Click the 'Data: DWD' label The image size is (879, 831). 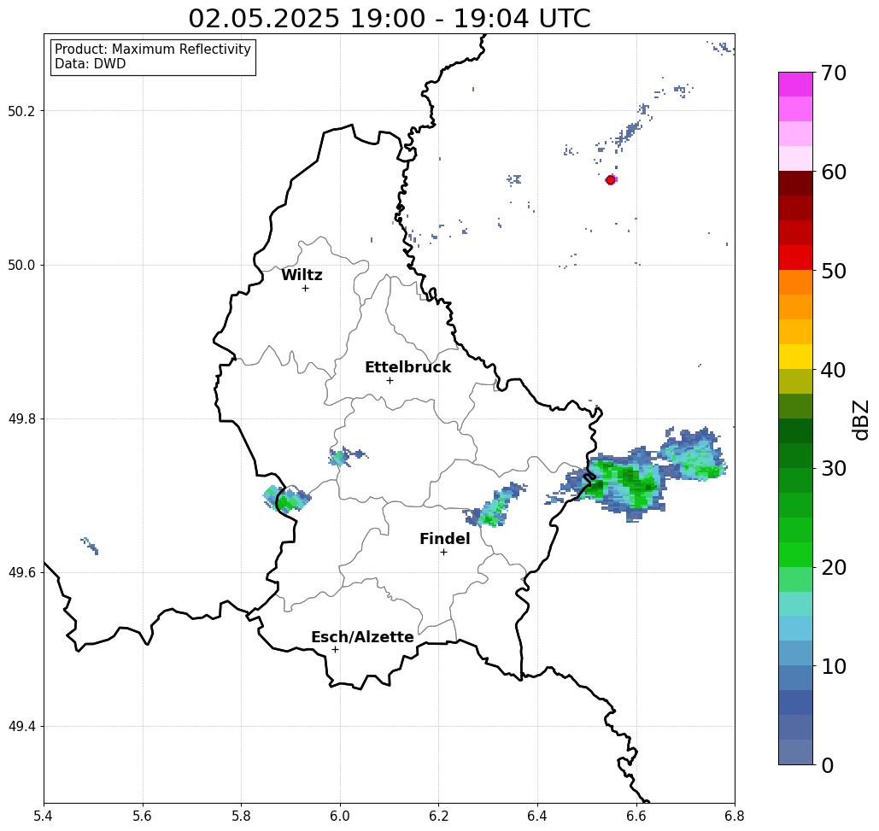click(91, 64)
